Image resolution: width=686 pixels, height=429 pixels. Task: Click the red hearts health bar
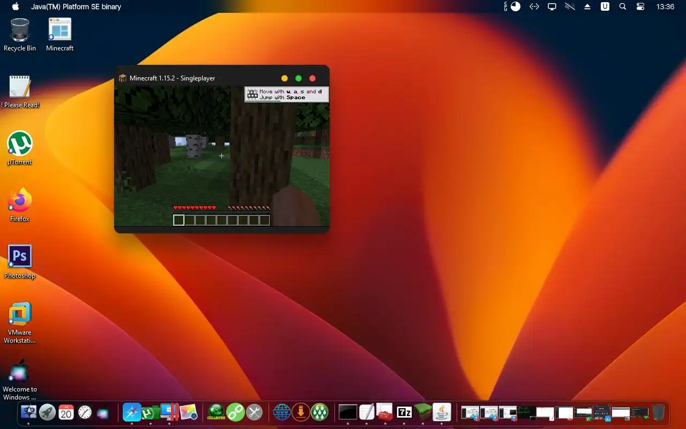coord(195,208)
